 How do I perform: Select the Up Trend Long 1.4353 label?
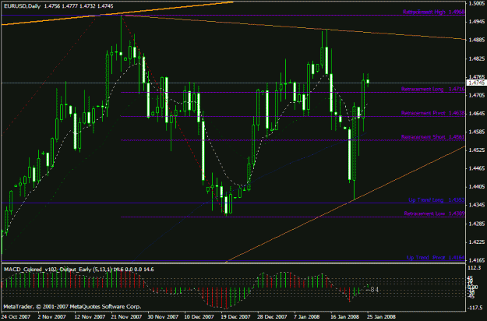coord(436,200)
